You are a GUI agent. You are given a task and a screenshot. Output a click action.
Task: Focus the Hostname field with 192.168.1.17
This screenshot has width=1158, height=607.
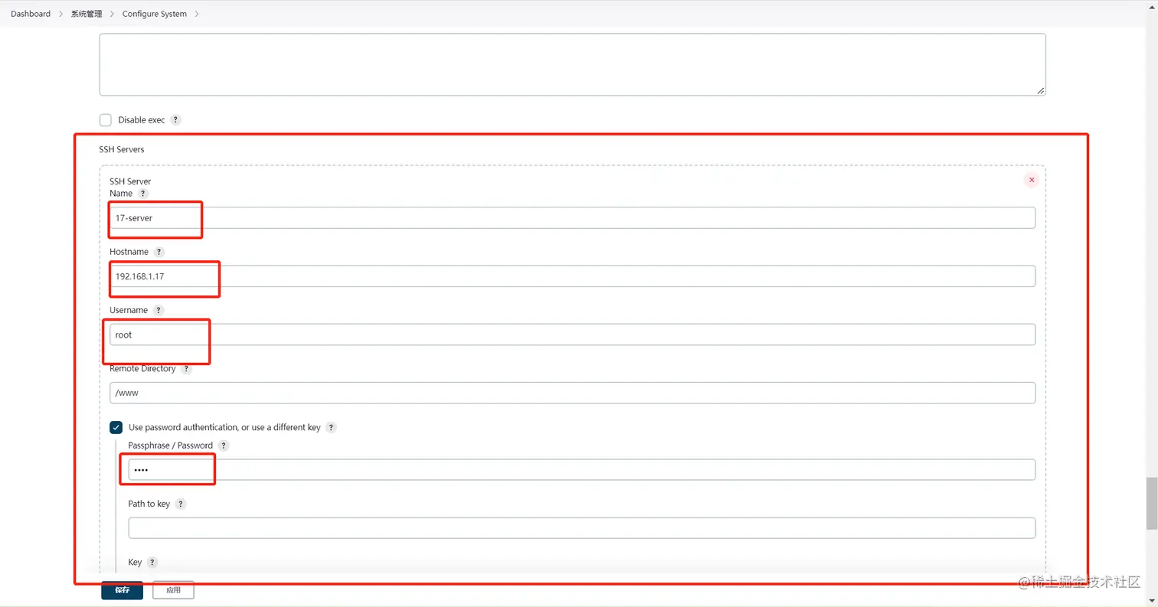(572, 276)
